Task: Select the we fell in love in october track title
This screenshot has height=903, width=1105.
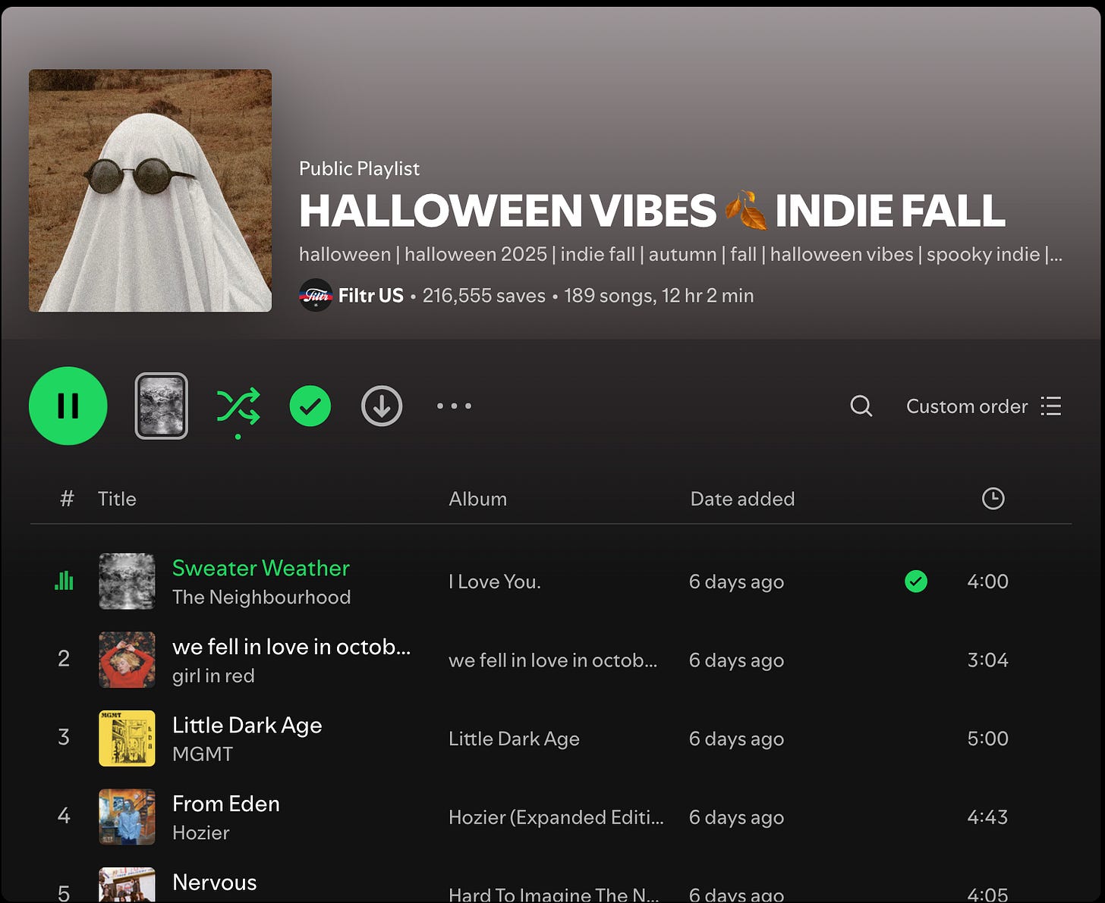Action: click(x=291, y=647)
